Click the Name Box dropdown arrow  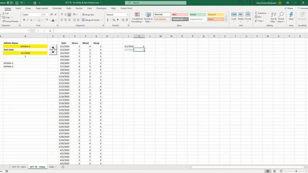pyautogui.click(x=28, y=31)
